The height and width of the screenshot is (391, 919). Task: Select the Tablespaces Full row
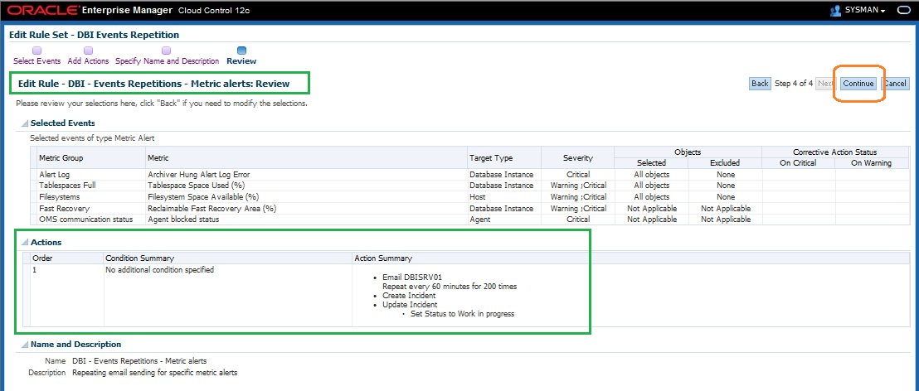point(469,186)
